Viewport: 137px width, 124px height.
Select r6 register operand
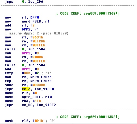pyautogui.click(x=24, y=41)
